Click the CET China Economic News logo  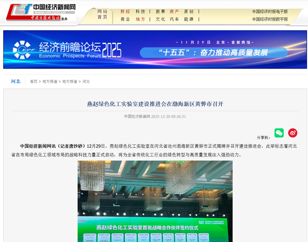(40, 12)
